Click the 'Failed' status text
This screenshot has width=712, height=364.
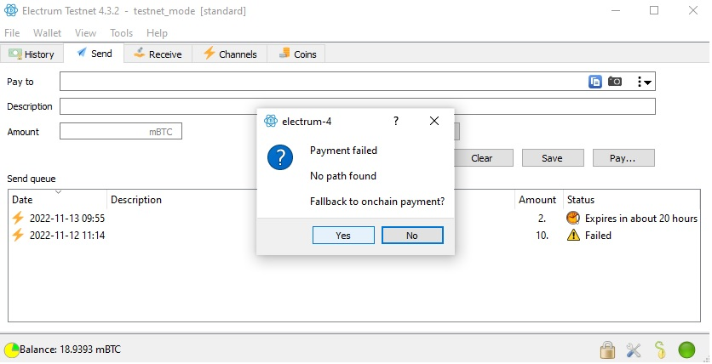(598, 236)
